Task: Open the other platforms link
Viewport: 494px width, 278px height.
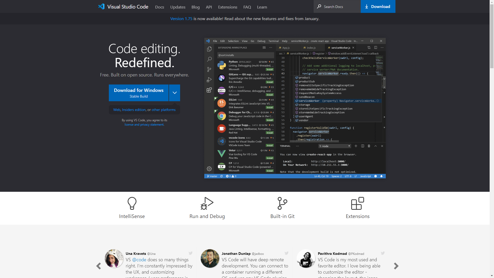Action: tap(164, 110)
